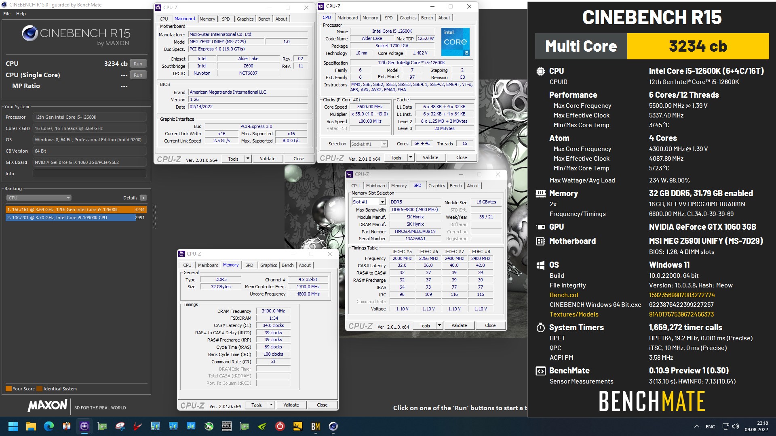Click the BenchMate CPU chip icon
Screen dimensions: 776x436
coord(540,71)
